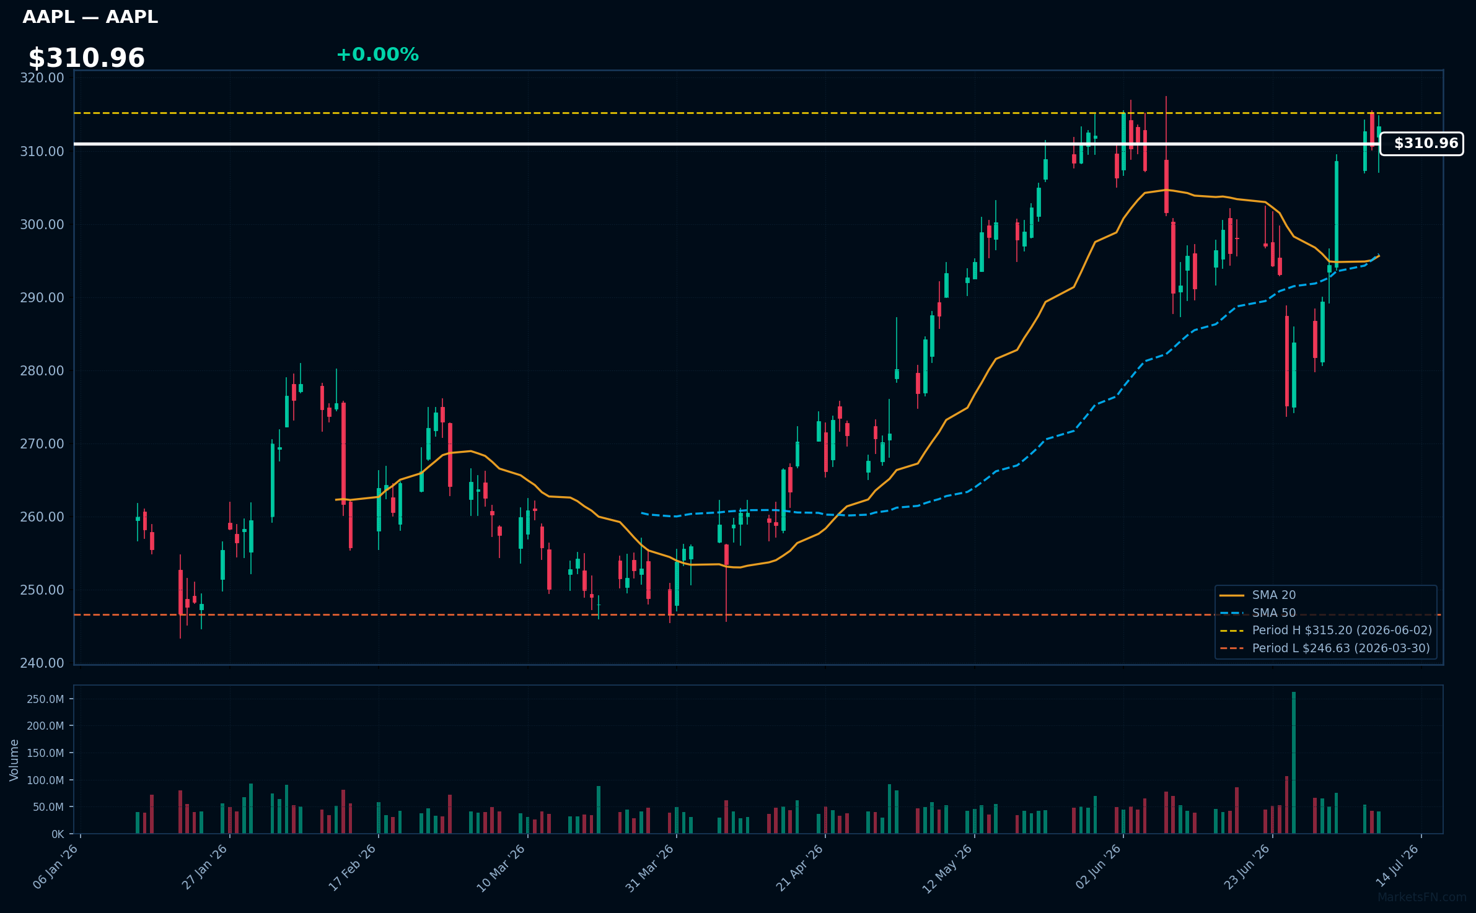Click the 23 Jun '26 date label

point(1247,867)
